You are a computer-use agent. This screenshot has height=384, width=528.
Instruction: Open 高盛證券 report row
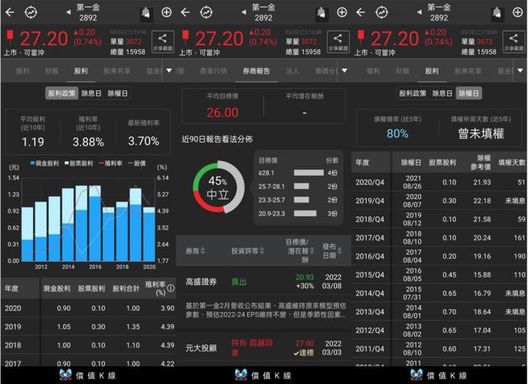click(x=263, y=281)
